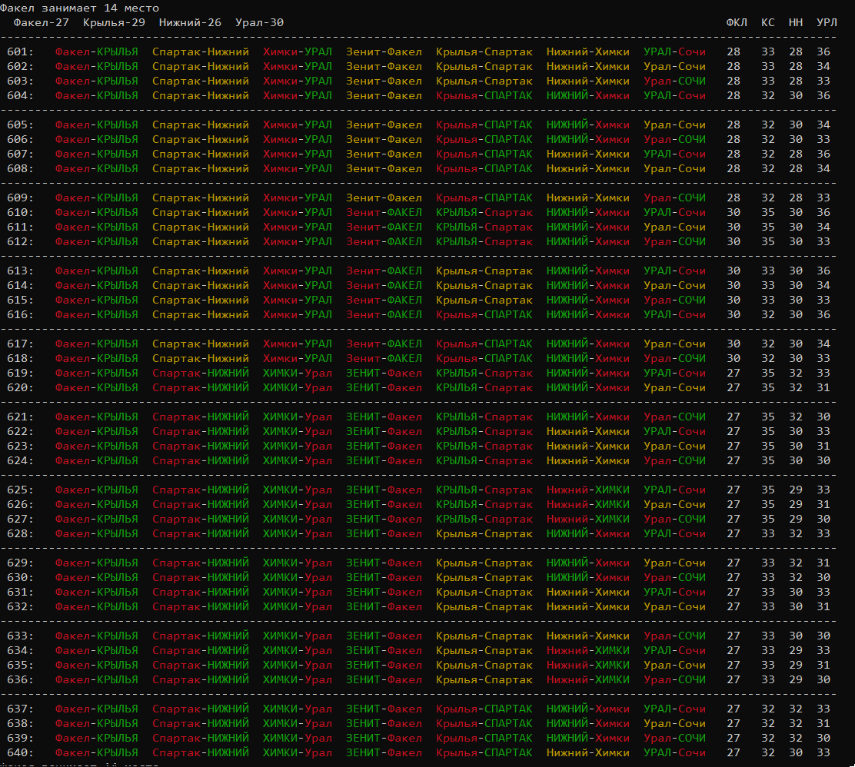Click "Спартак-НИЖНИЙ" in row 619

pyautogui.click(x=201, y=374)
